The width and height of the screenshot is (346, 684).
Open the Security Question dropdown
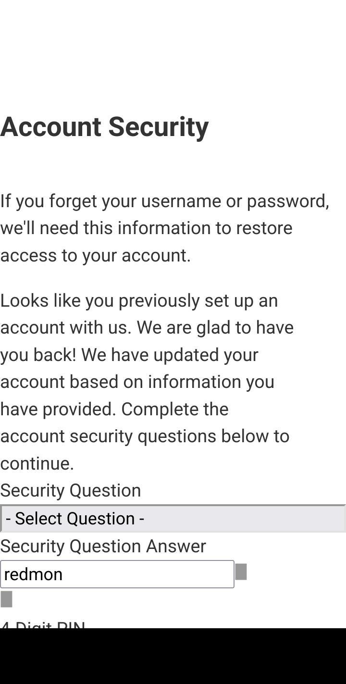[x=173, y=518]
